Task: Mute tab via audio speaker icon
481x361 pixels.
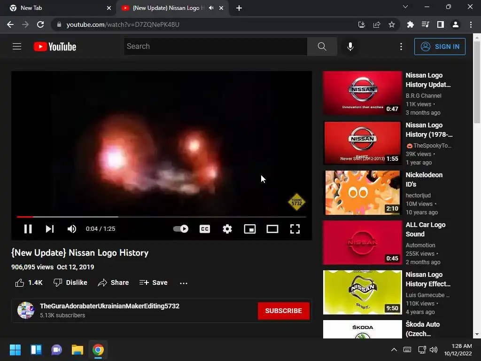Action: [211, 8]
